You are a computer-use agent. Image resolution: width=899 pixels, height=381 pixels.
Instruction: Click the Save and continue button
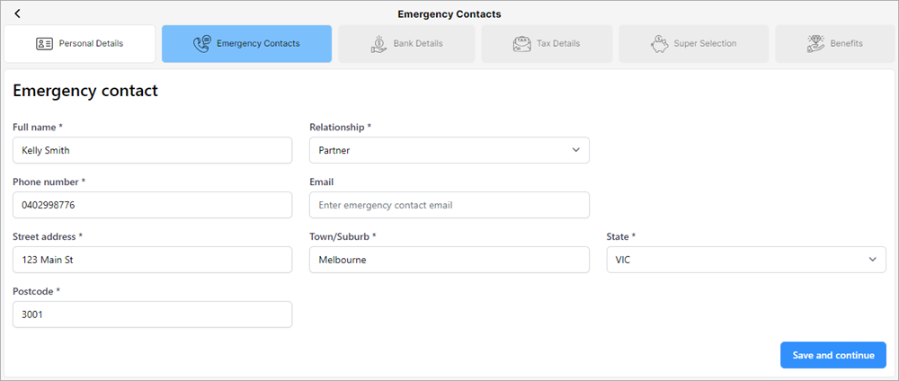pos(833,355)
